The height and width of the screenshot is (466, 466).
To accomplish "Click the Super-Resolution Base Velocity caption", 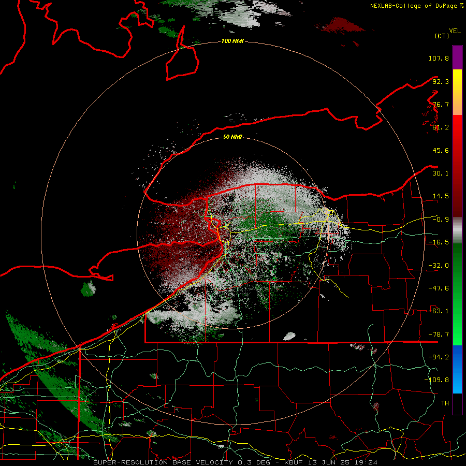I will (x=236, y=462).
